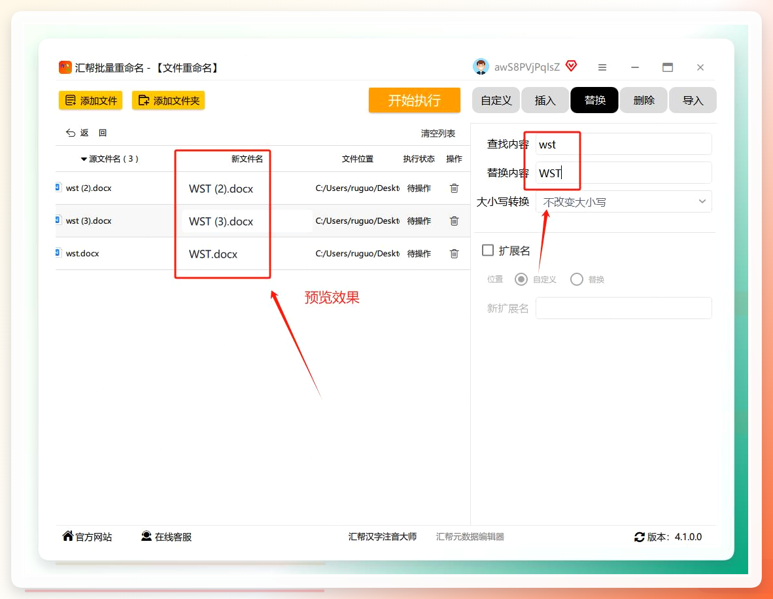Minimize the rename window

pyautogui.click(x=635, y=67)
